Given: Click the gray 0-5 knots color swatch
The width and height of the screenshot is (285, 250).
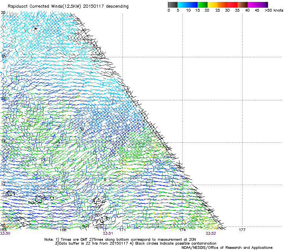Looking at the screenshot, I should [x=173, y=5].
